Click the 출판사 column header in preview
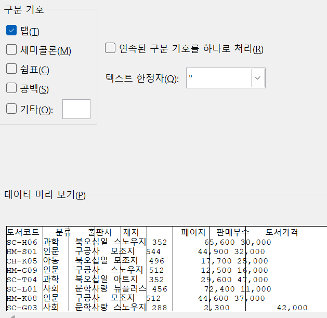 [99, 232]
